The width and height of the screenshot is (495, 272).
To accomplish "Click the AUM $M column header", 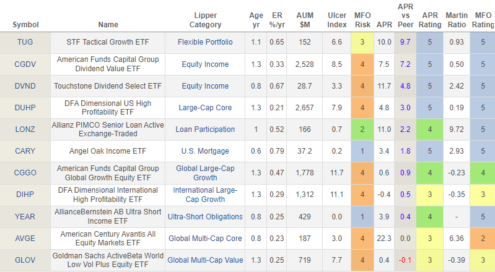I will 303,20.
